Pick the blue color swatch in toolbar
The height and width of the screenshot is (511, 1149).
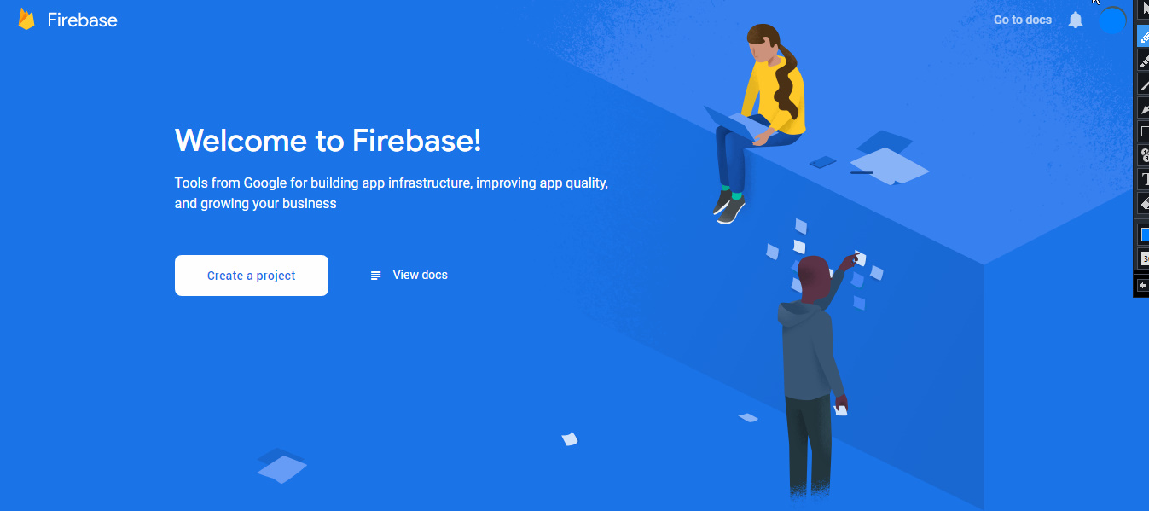tap(1144, 234)
